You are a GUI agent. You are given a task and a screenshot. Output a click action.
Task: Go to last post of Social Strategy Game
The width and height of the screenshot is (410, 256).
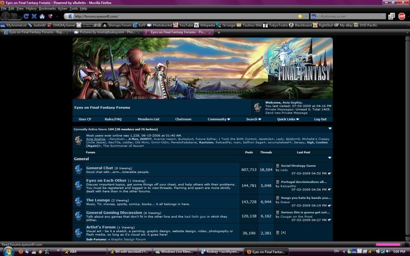click(x=330, y=174)
